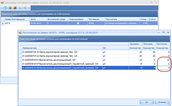The image size is (172, 106).
Task: Click Поступило band header
Action: pyautogui.click(x=163, y=44)
